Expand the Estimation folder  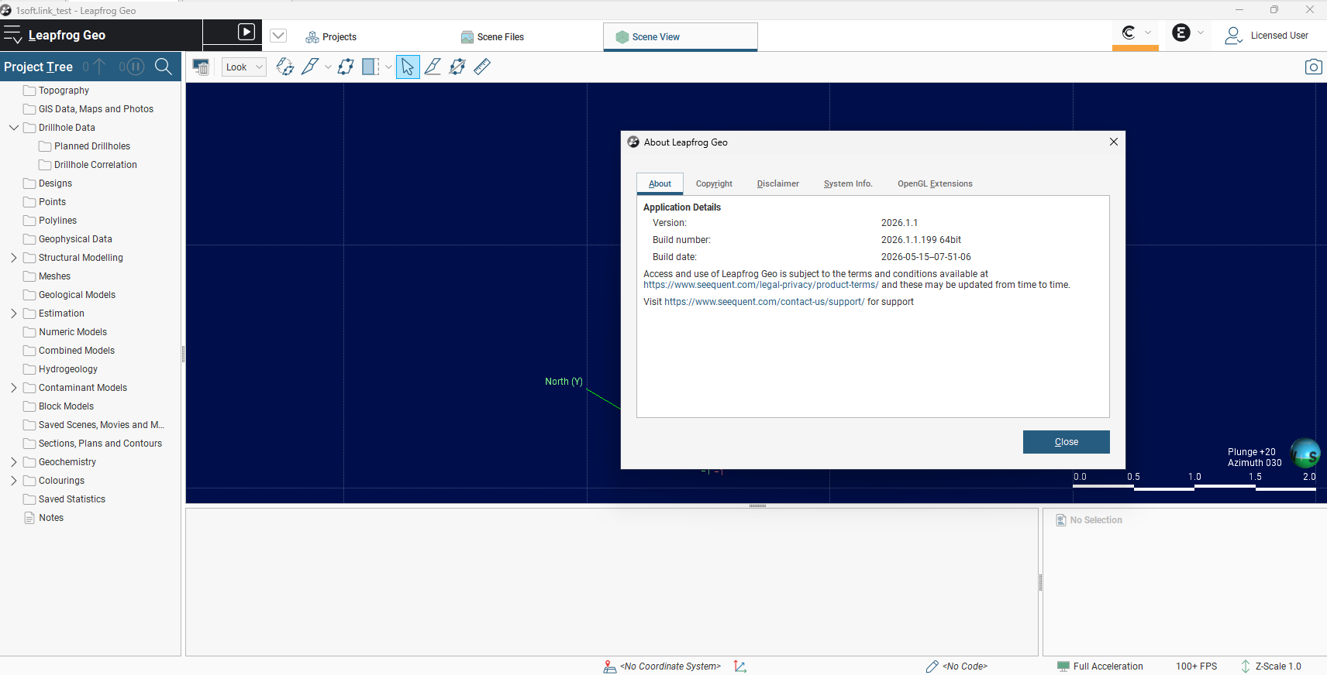14,314
